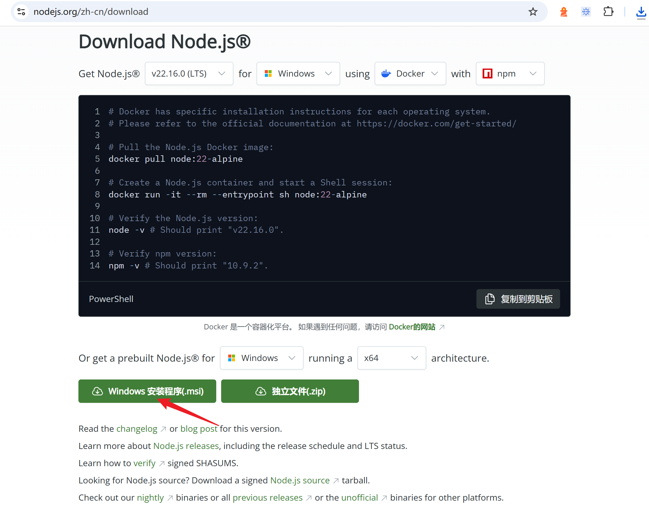Open the changelog link
The image size is (649, 524).
coord(137,429)
